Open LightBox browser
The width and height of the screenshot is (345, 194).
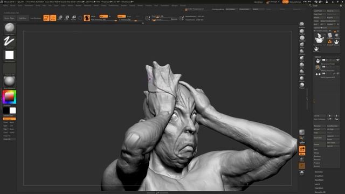(23, 18)
